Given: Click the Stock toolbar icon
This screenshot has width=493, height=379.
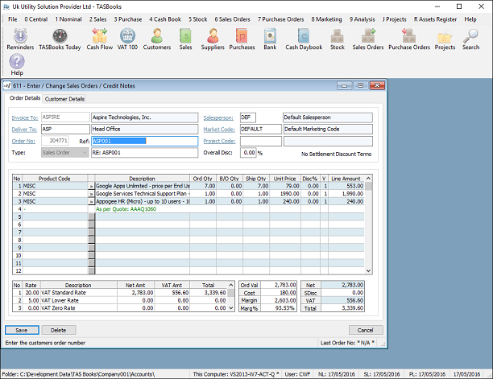Looking at the screenshot, I should [337, 35].
